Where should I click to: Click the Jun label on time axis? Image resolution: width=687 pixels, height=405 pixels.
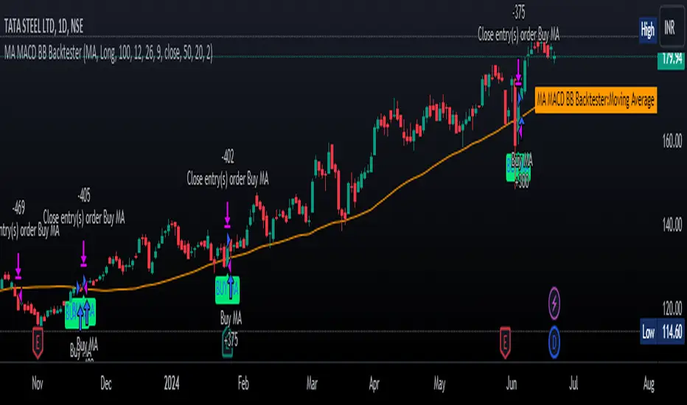tap(512, 384)
